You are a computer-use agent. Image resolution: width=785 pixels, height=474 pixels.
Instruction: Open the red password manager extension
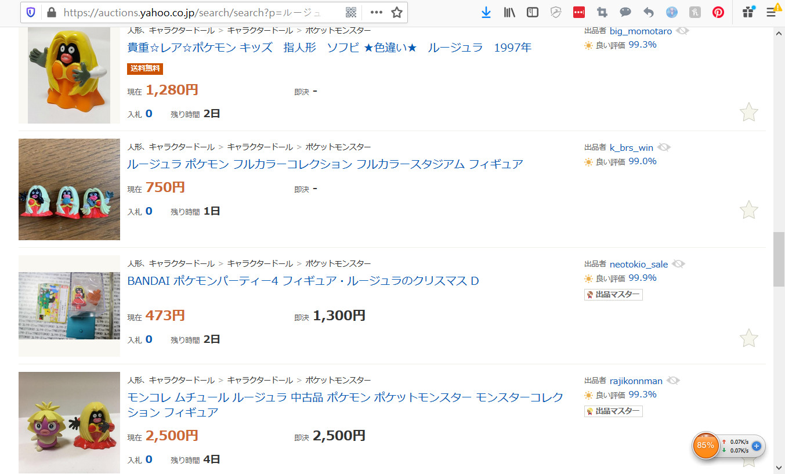(x=579, y=12)
